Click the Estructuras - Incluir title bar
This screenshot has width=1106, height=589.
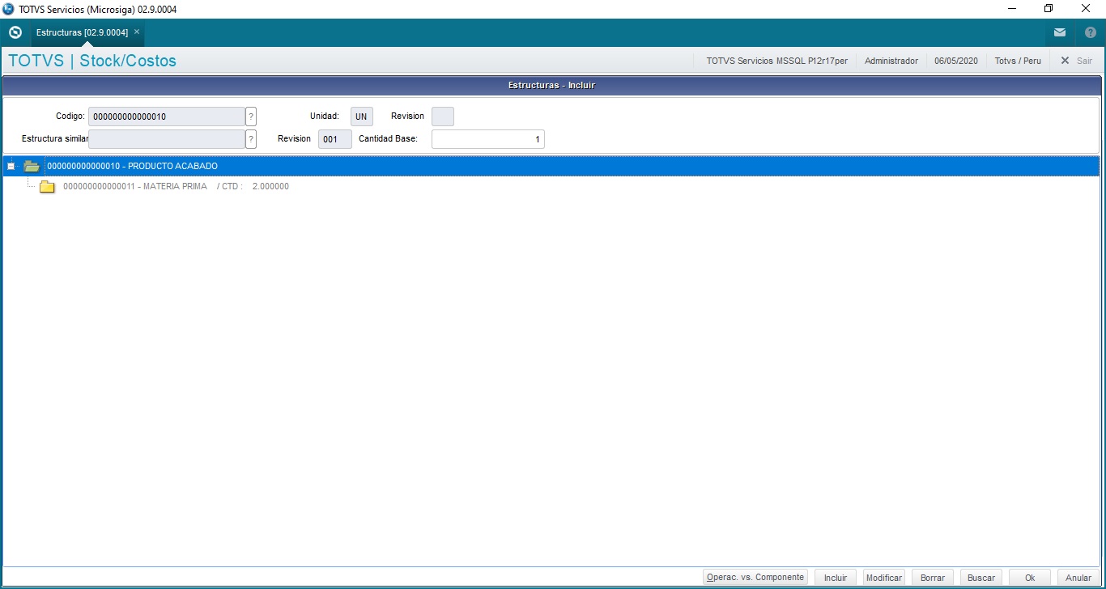pos(551,85)
